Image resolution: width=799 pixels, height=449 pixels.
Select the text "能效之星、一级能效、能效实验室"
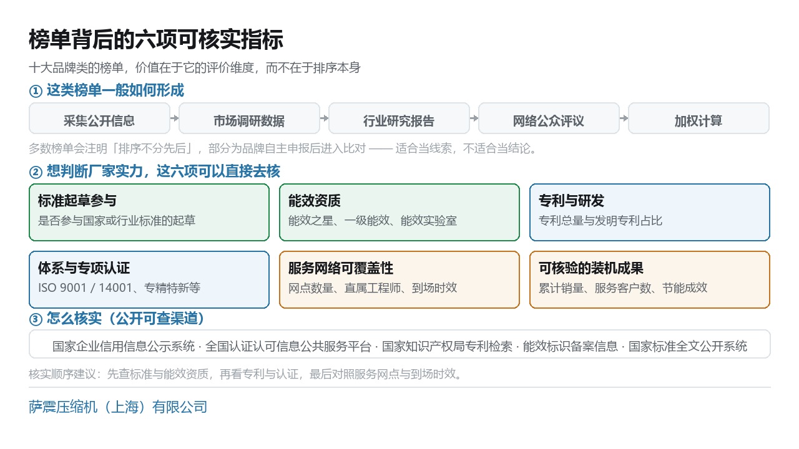(x=373, y=220)
